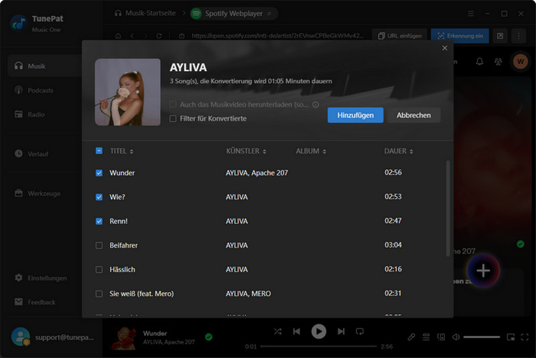Open Spotify notifications bell

click(480, 62)
